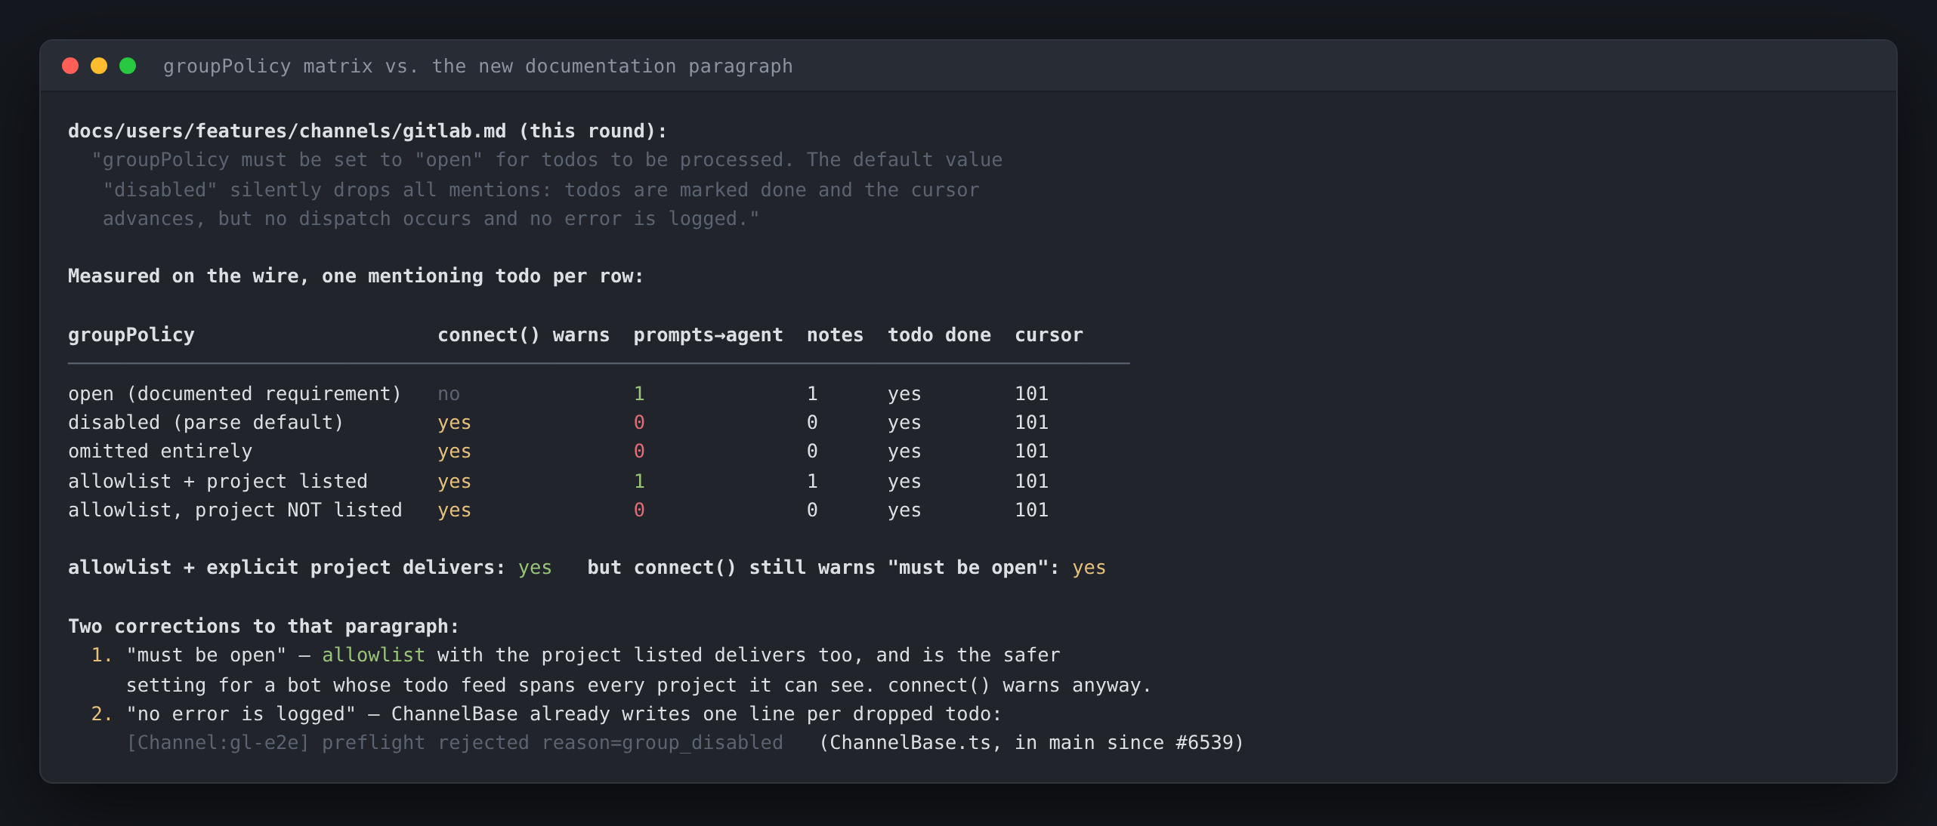Click the prompts→agent column header
1937x826 pixels.
(708, 335)
